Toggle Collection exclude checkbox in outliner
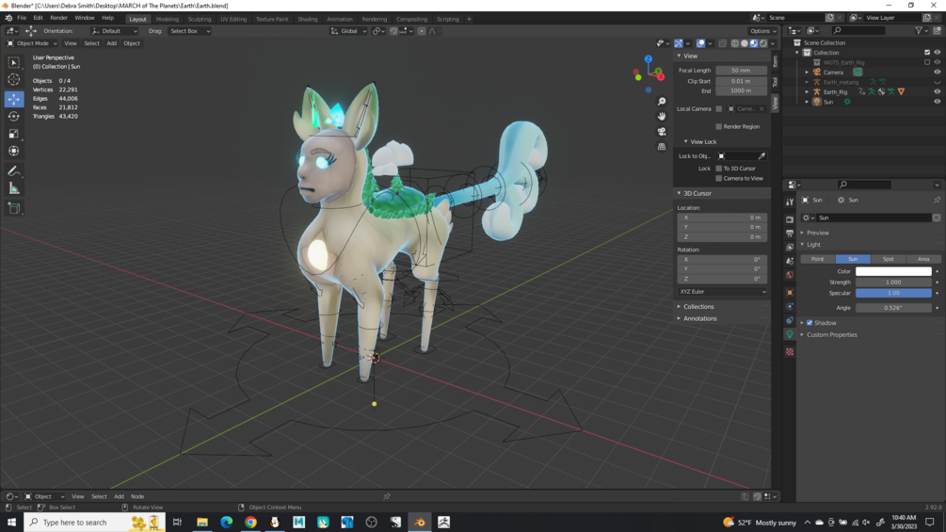 pos(927,53)
